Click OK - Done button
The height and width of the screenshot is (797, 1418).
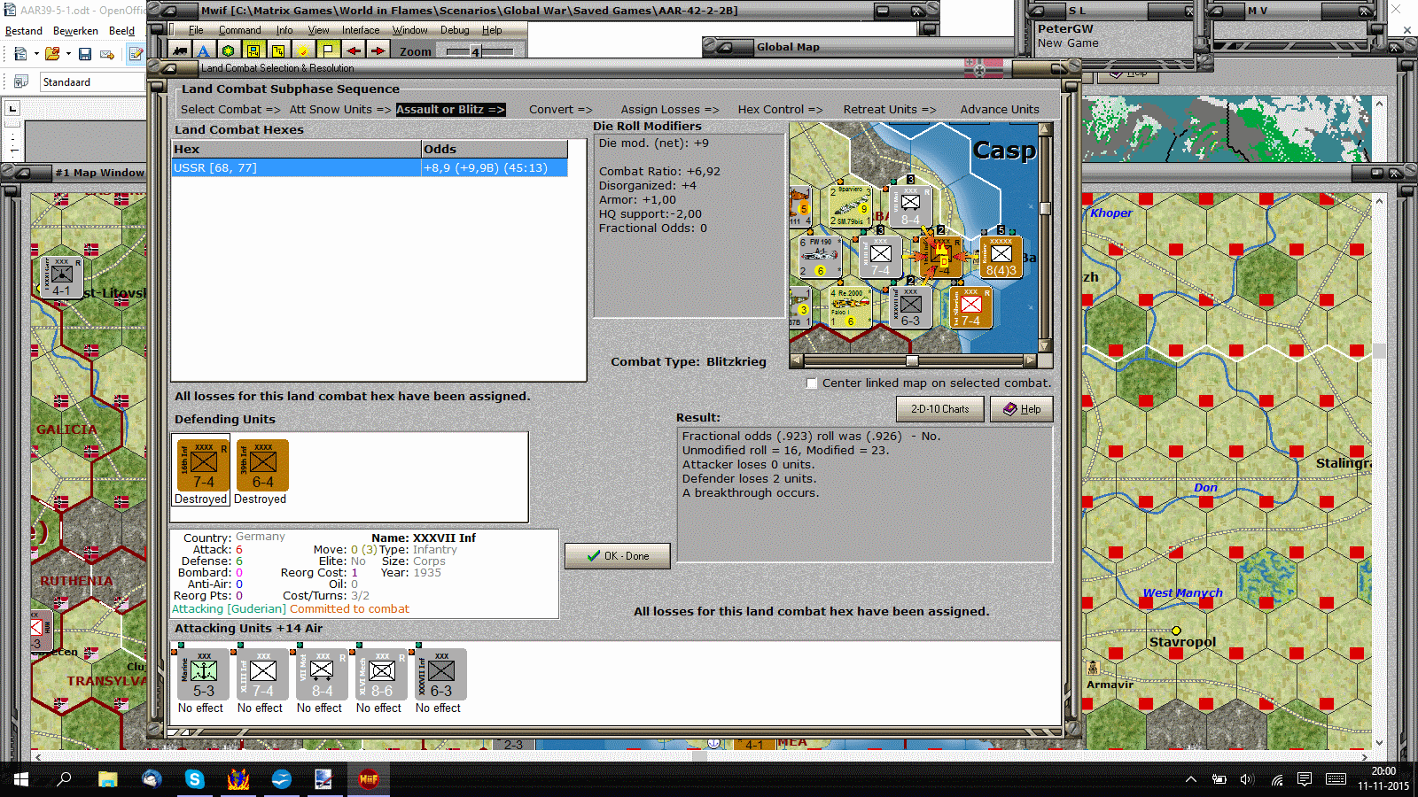click(x=618, y=556)
